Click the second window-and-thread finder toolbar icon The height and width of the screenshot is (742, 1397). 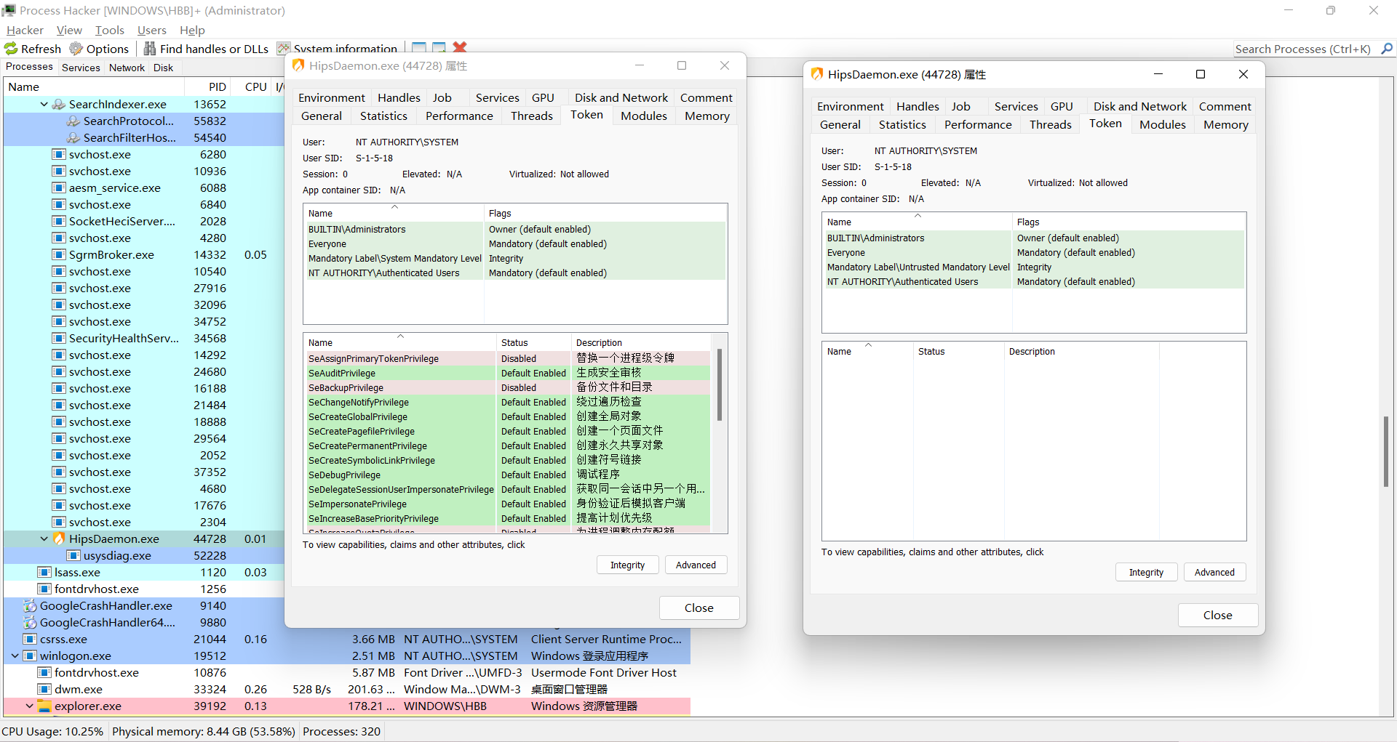[x=439, y=47]
